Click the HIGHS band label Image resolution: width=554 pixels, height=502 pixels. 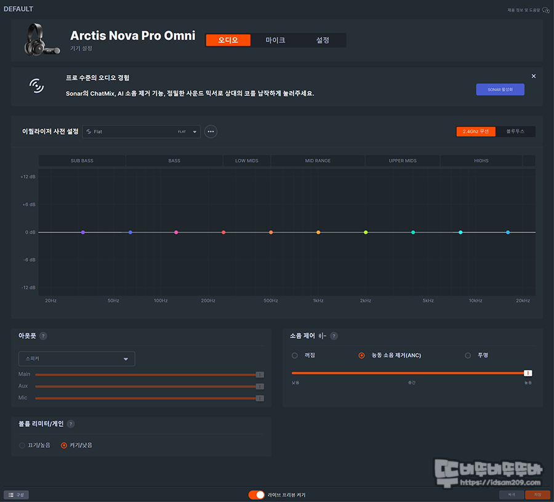coord(481,161)
